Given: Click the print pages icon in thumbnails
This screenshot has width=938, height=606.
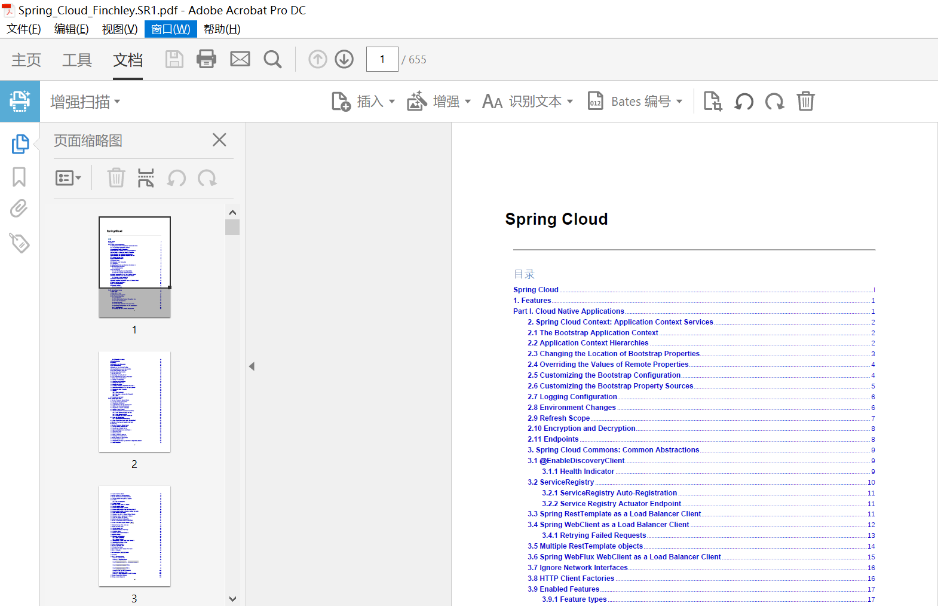Looking at the screenshot, I should tap(146, 177).
